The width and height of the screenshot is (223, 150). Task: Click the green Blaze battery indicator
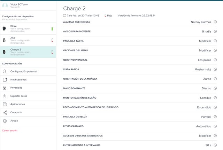(52, 29)
